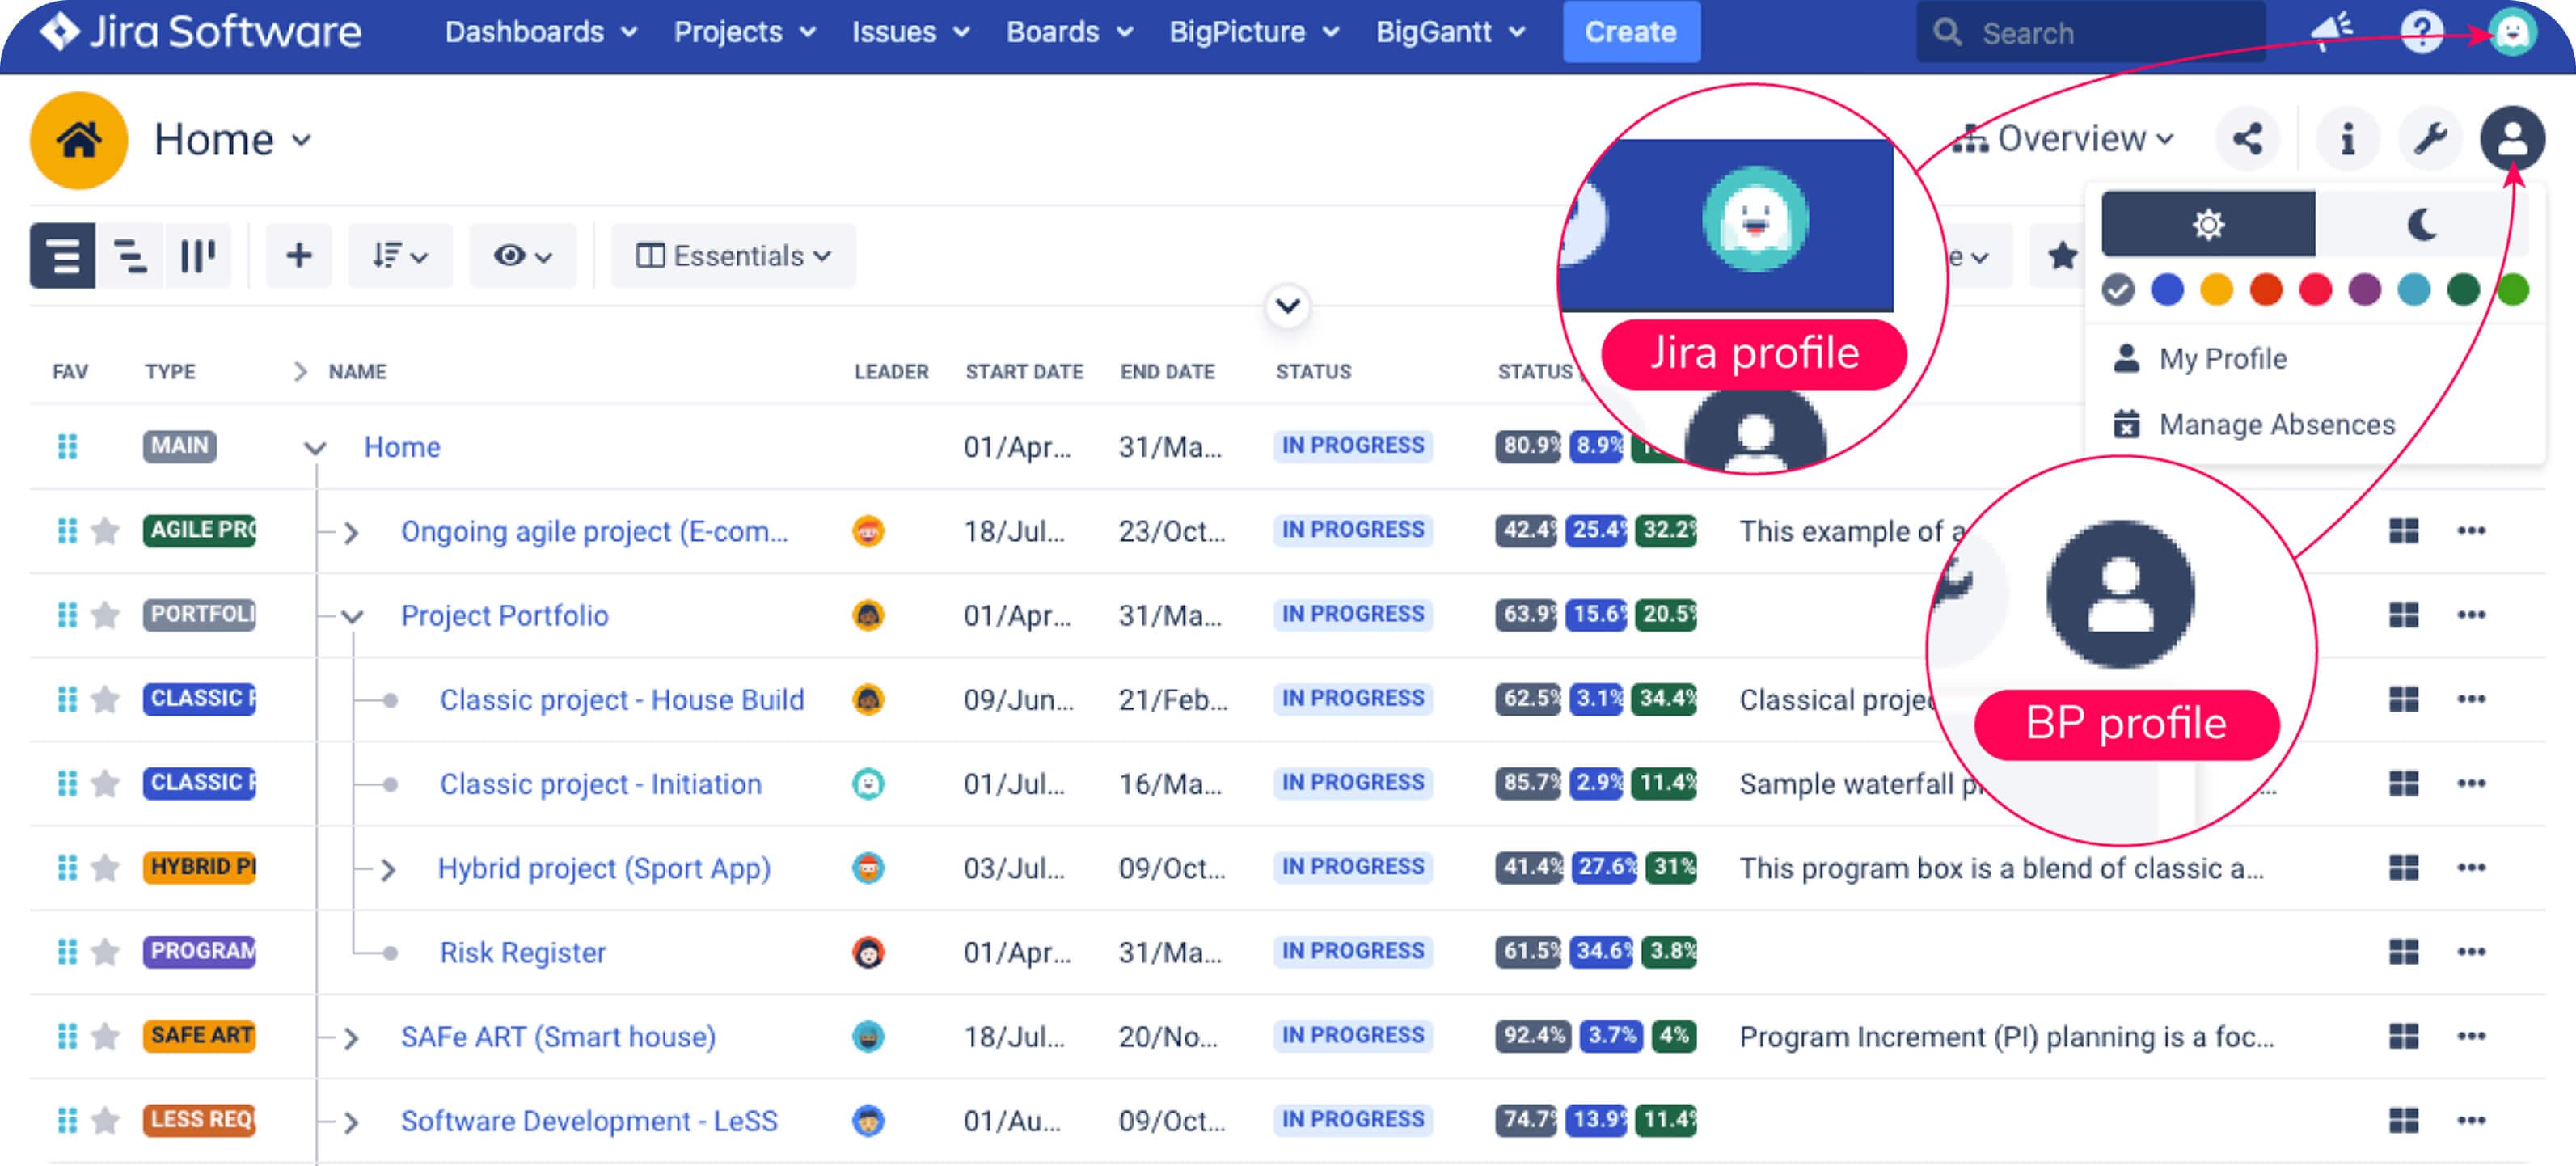This screenshot has height=1166, width=2576.
Task: Click leader avatar of Risk Register
Action: (x=868, y=952)
